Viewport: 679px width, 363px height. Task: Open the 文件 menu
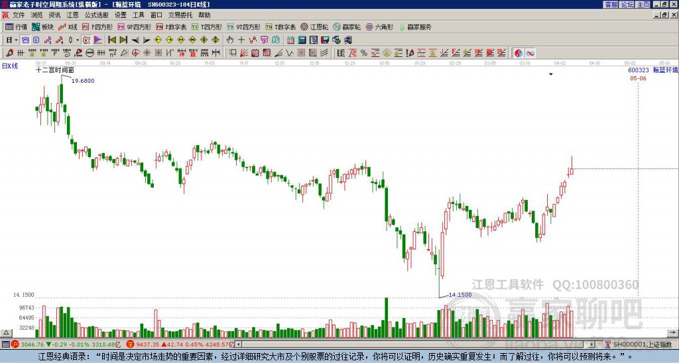coord(19,15)
